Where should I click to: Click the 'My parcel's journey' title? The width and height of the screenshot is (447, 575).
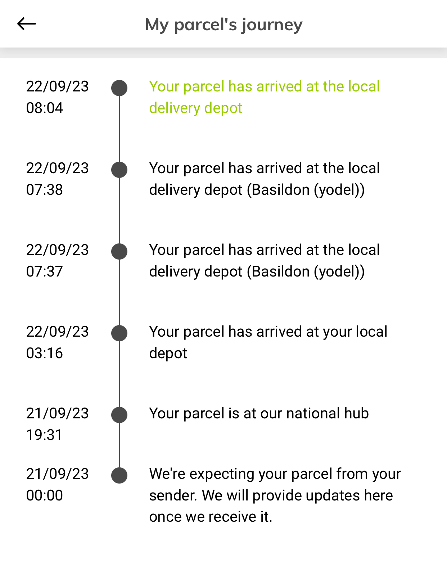(x=223, y=25)
